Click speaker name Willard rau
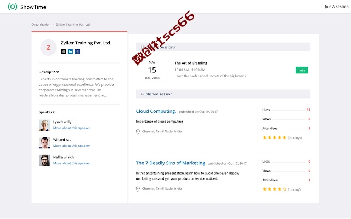Image resolution: width=351 pixels, height=219 pixels. [62, 140]
